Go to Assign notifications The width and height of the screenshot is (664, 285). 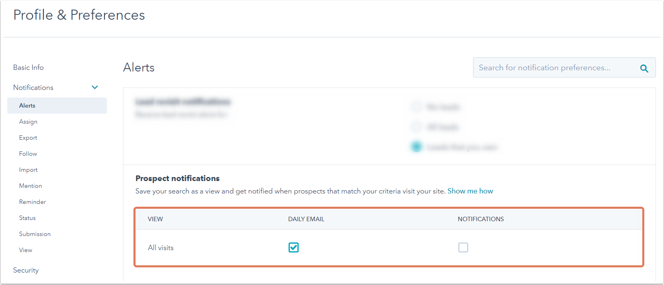[28, 122]
